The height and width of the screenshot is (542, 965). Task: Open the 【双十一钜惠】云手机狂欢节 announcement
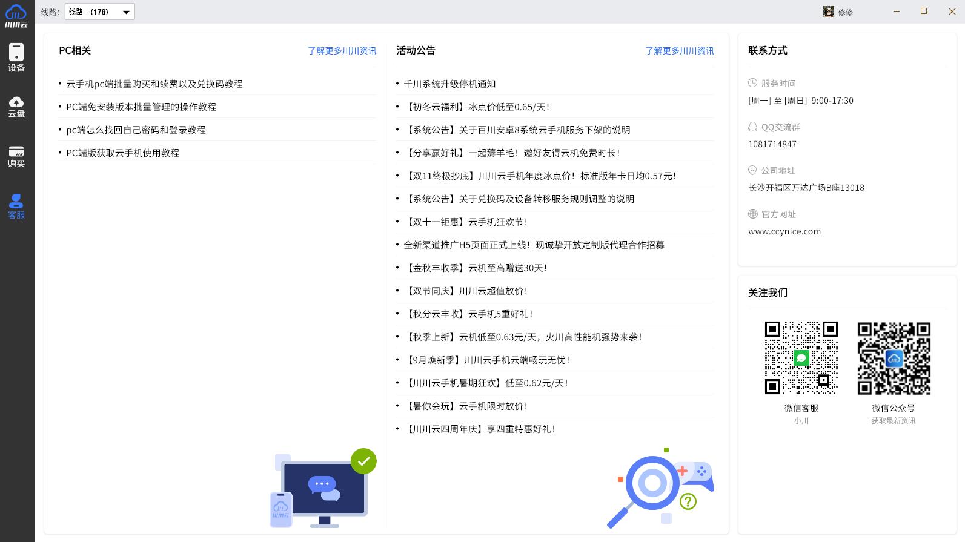(x=466, y=222)
